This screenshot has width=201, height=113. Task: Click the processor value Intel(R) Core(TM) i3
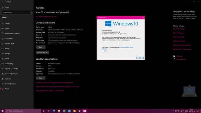pos(65,30)
